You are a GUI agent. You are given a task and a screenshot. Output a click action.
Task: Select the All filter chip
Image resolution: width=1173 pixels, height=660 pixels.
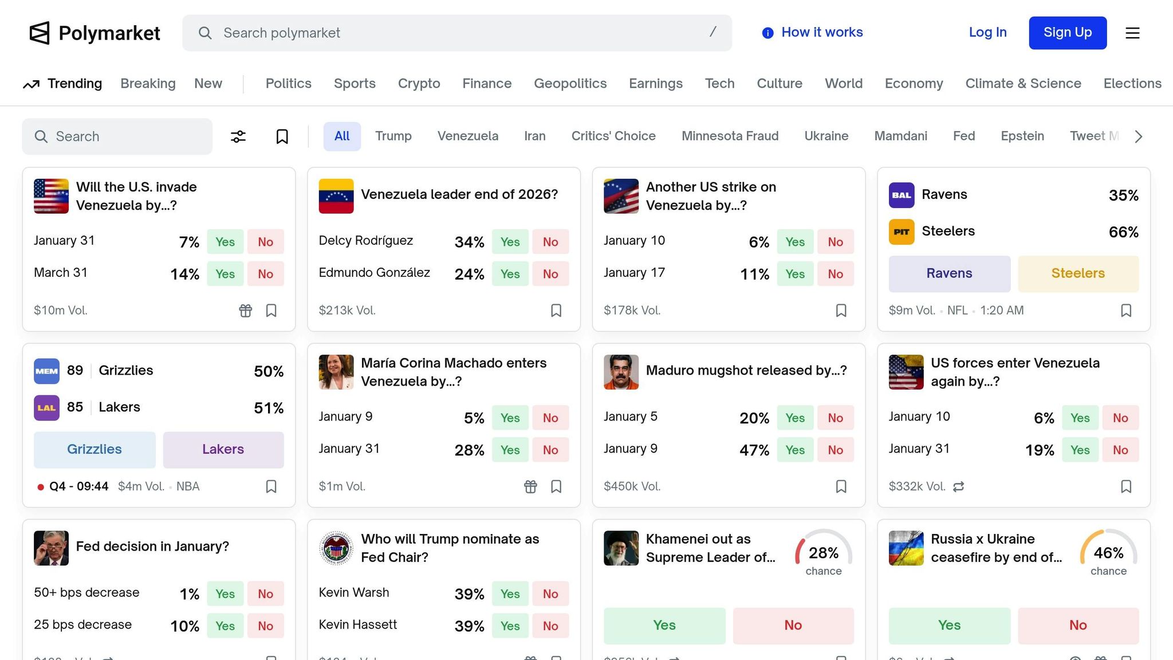tap(342, 136)
